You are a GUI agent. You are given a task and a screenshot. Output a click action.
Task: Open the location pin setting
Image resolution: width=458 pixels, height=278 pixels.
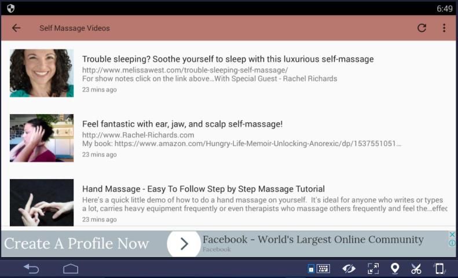[395, 269]
